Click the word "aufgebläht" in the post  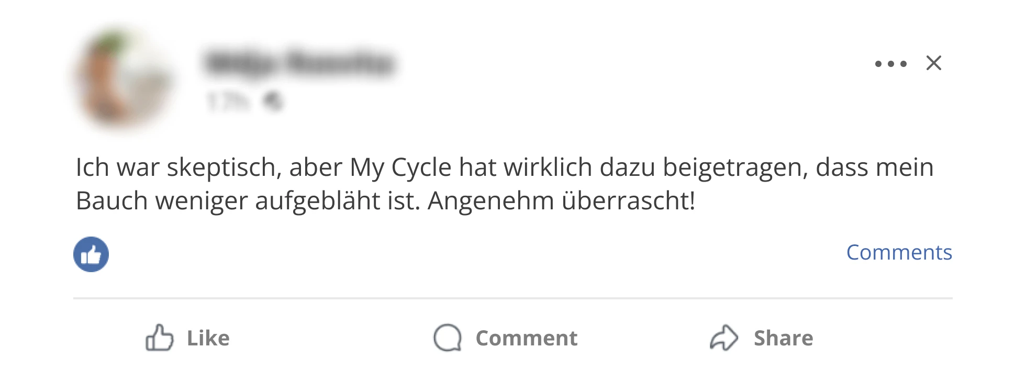318,201
